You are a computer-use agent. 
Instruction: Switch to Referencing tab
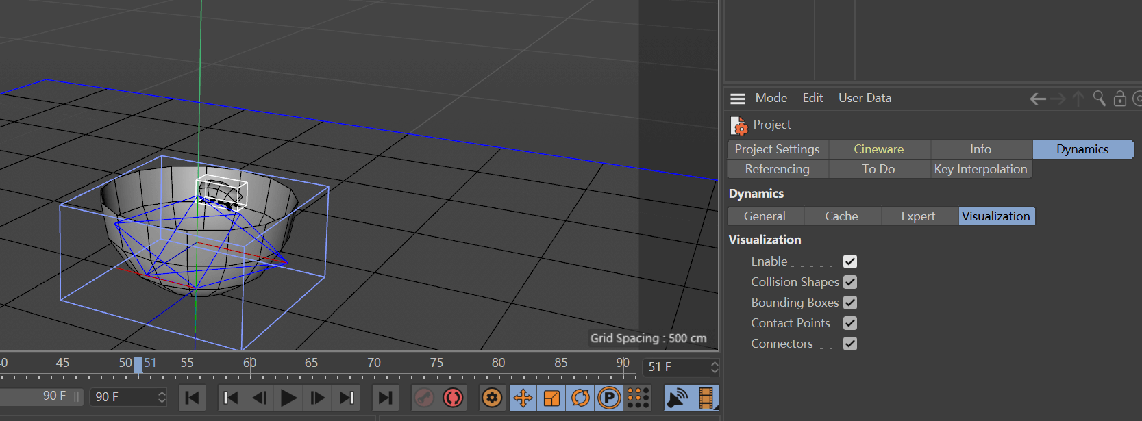[x=778, y=169]
